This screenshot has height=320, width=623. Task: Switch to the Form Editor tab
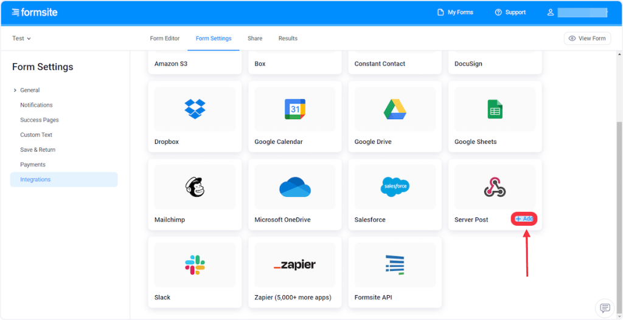(x=165, y=38)
